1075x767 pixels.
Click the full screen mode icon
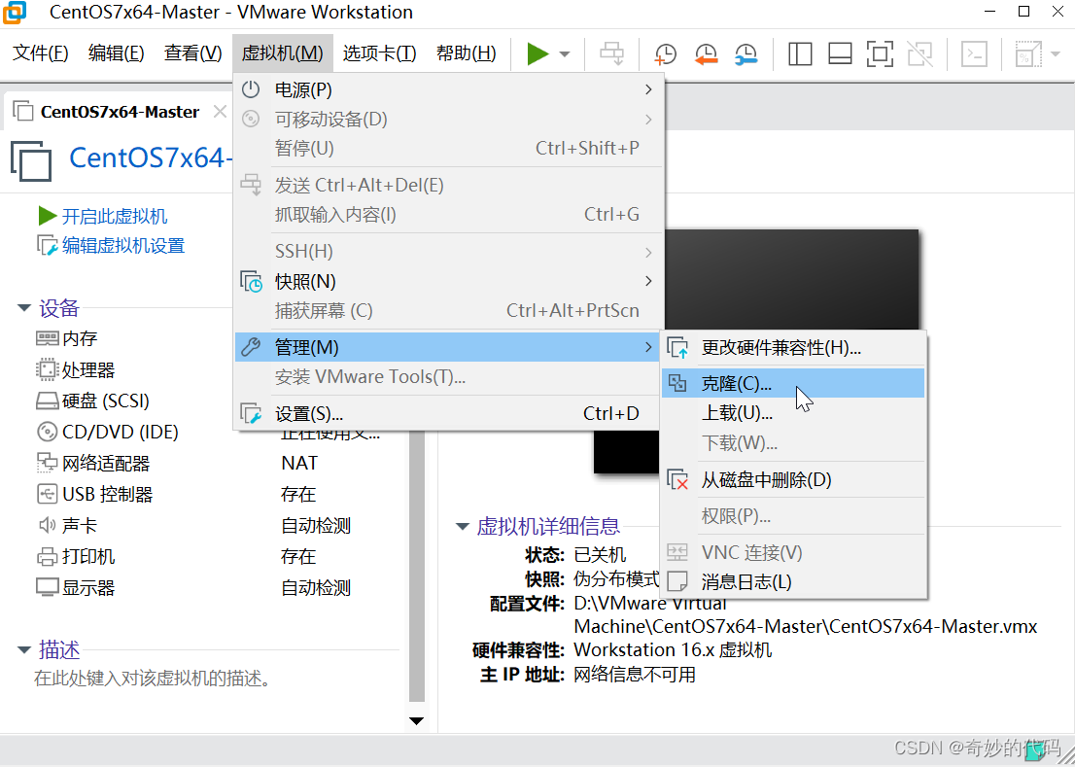tap(880, 53)
